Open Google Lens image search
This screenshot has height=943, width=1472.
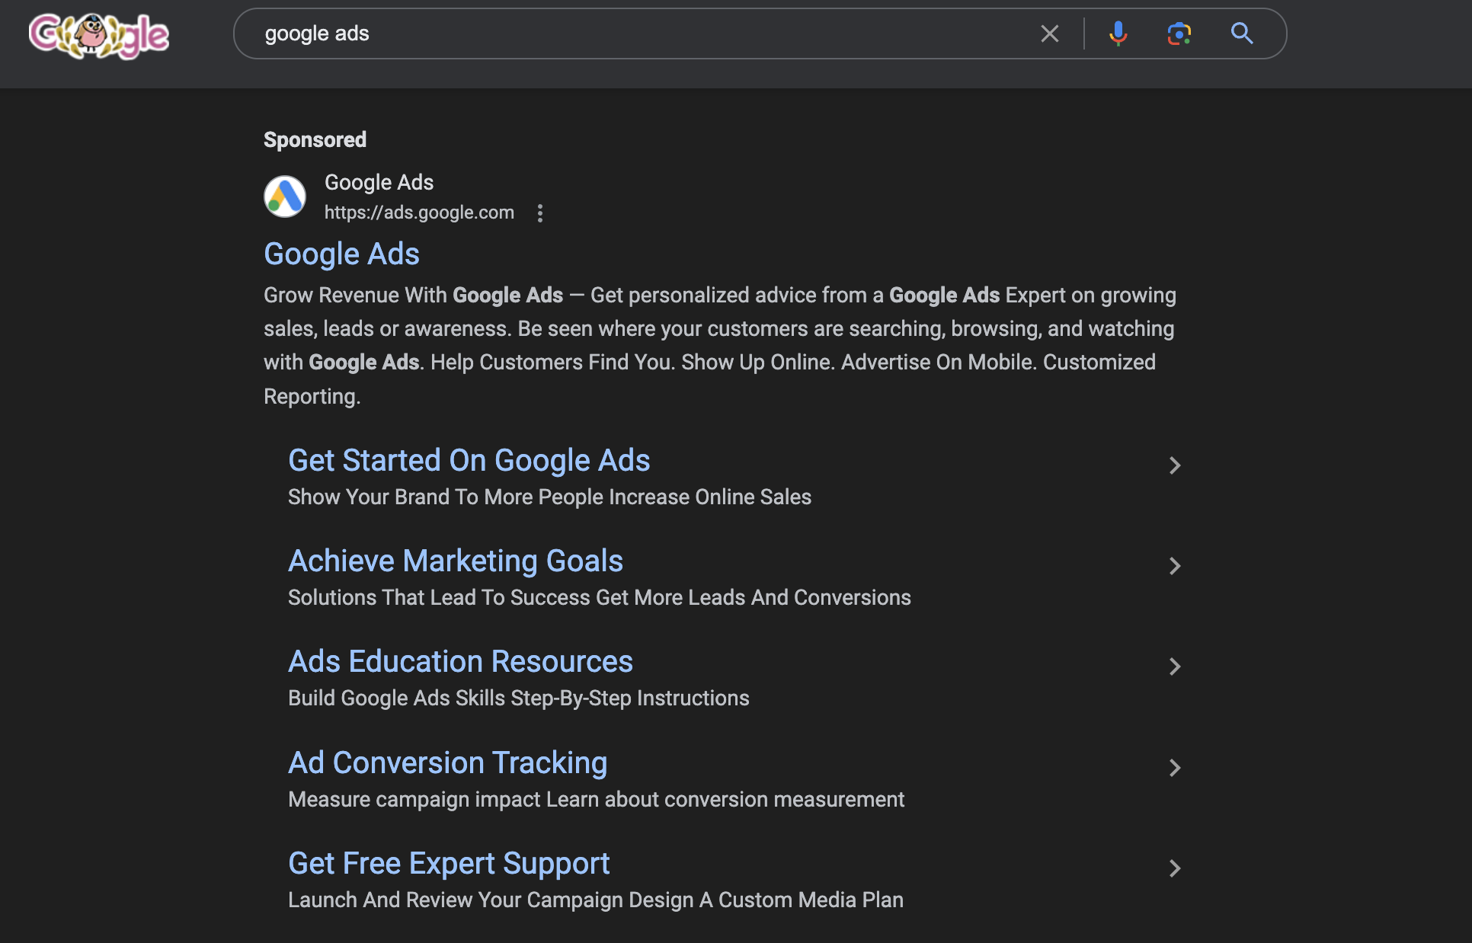1177,34
